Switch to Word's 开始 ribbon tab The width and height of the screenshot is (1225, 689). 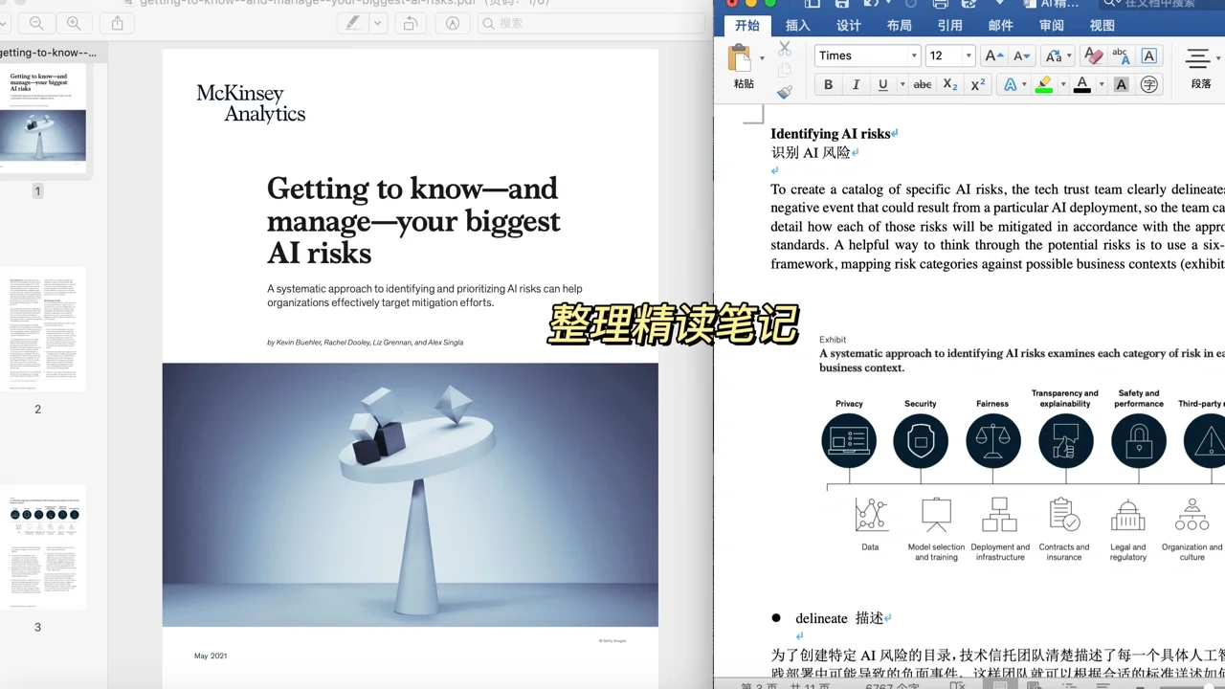coord(746,26)
